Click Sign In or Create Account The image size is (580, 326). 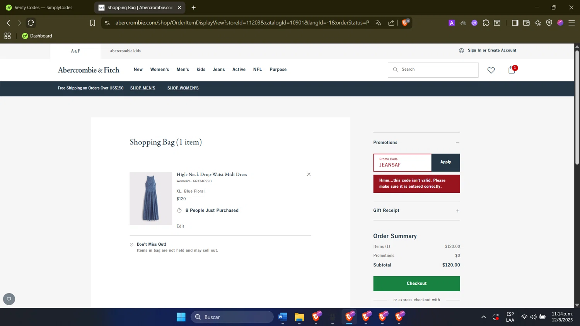[x=492, y=51]
